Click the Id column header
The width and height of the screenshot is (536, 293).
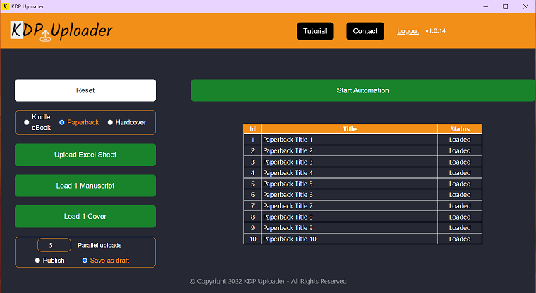pyautogui.click(x=252, y=129)
